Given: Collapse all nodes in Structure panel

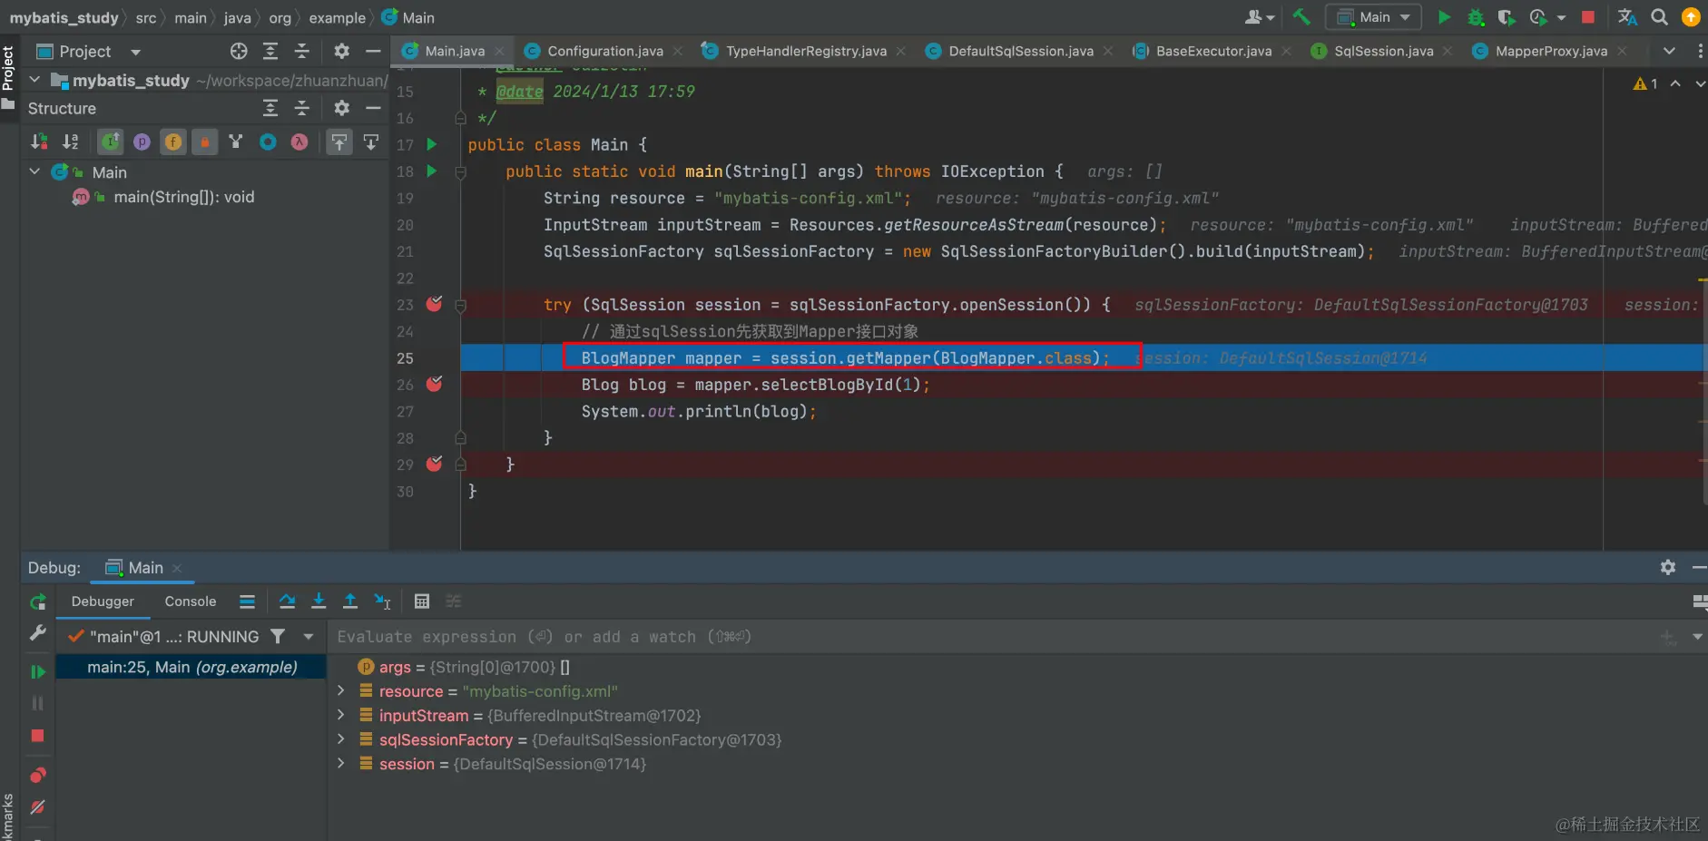Looking at the screenshot, I should (x=302, y=108).
